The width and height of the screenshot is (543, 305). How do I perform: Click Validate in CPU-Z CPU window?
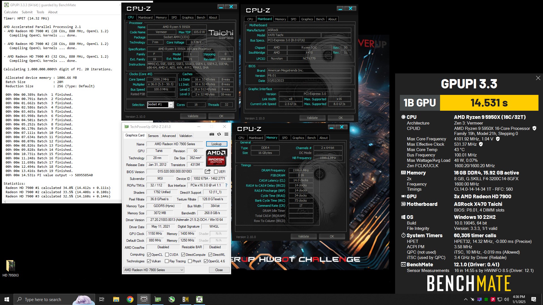[193, 116]
